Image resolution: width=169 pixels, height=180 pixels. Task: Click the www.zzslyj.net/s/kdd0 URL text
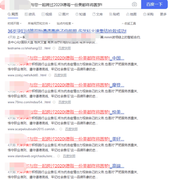pyautogui.click(x=27, y=75)
